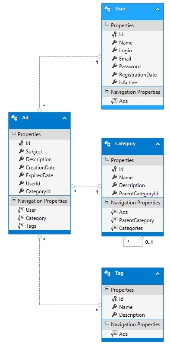Click association diamond on Category's left side
Viewport: 170px width, 350px height.
[x=100, y=186]
